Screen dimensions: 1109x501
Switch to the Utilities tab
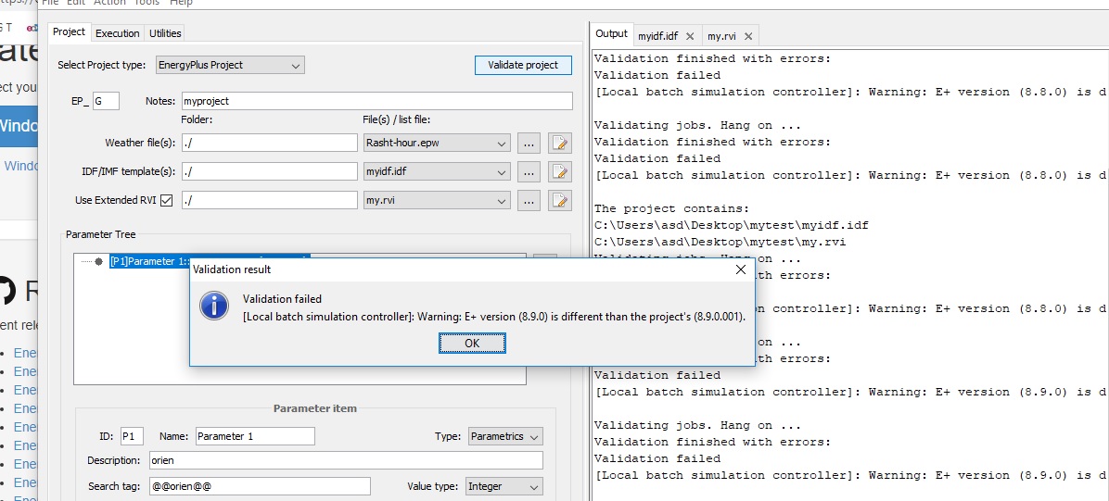[x=165, y=33]
